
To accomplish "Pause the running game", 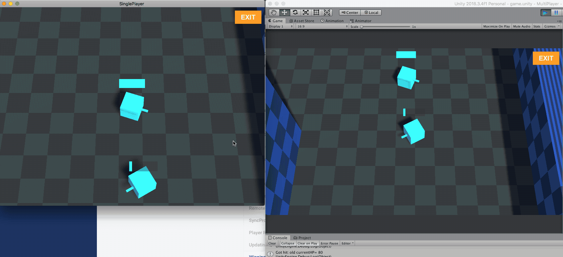I will 556,13.
